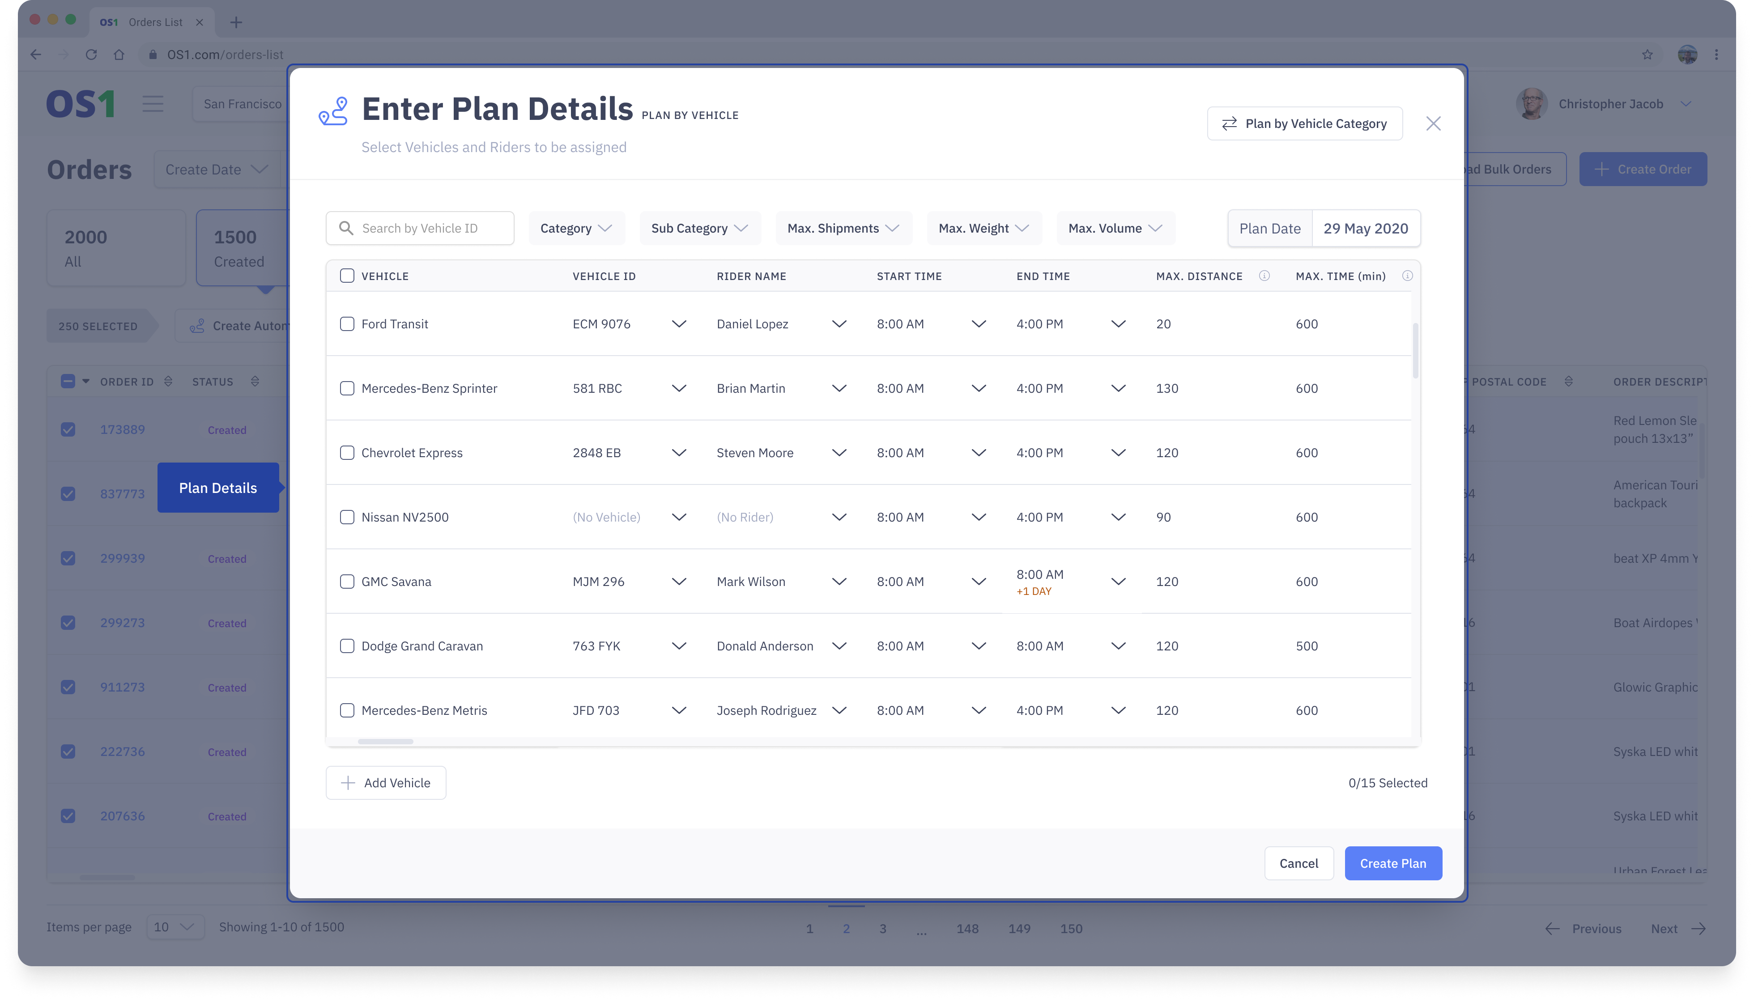
Task: Click browser reload page icon
Action: point(91,55)
